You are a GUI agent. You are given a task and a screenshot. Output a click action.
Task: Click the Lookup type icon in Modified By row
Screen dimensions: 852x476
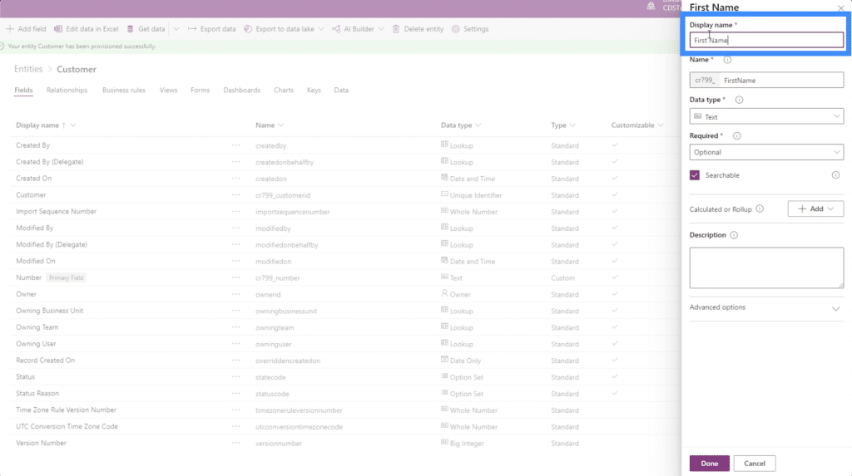click(x=444, y=227)
